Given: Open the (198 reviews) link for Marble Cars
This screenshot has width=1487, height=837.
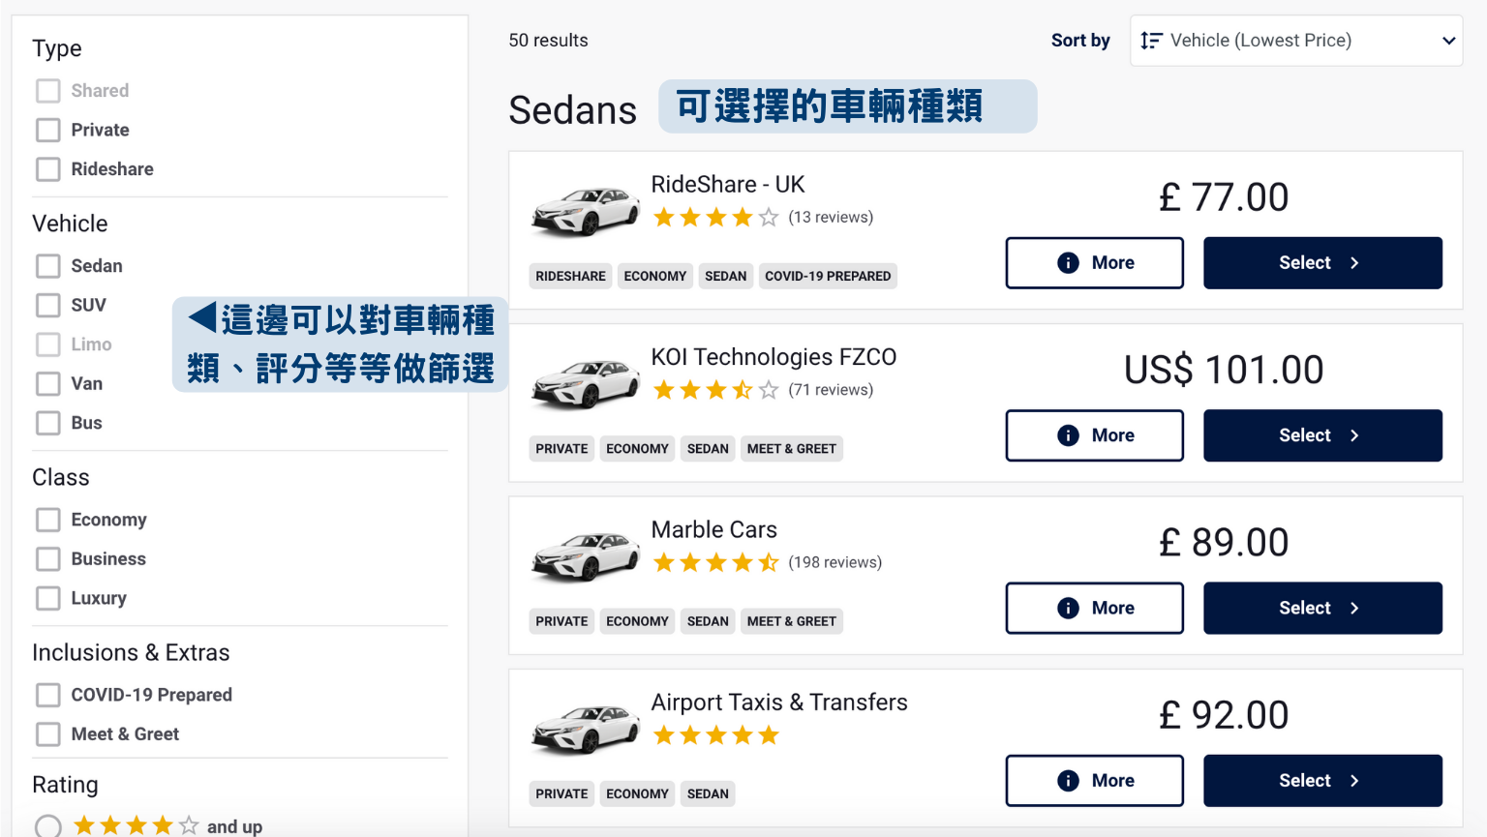Looking at the screenshot, I should tap(835, 562).
